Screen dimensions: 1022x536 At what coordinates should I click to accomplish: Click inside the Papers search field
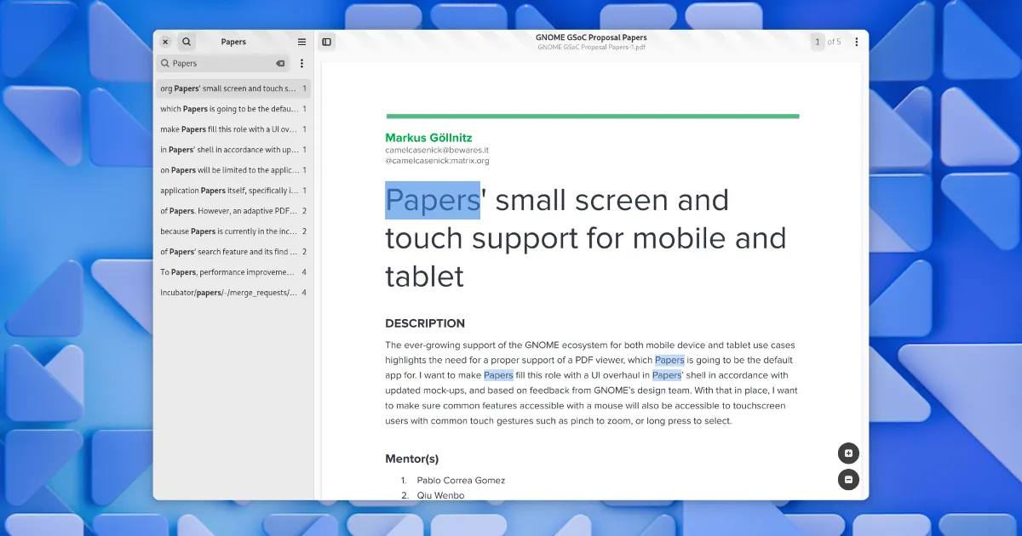(x=221, y=63)
